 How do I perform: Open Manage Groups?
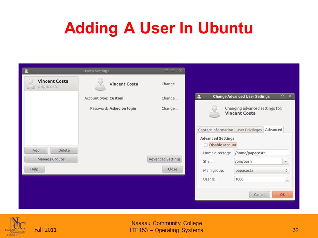click(x=51, y=159)
